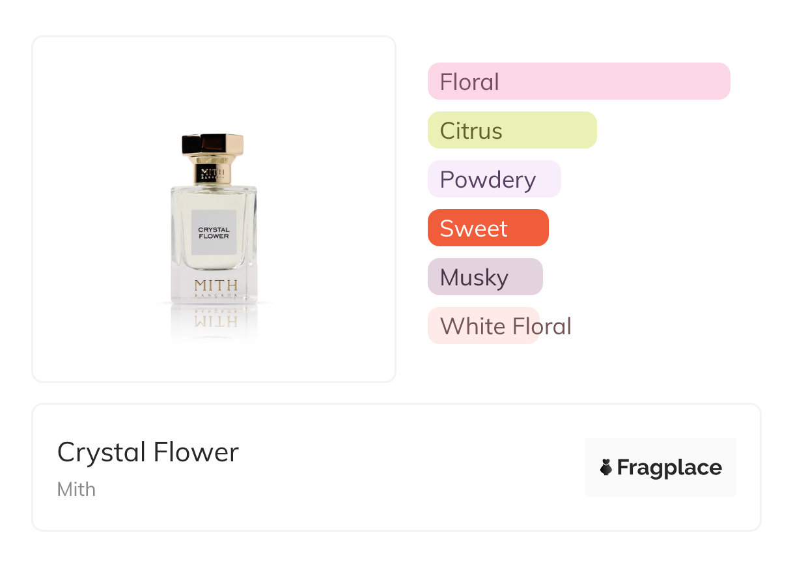Image resolution: width=793 pixels, height=563 pixels.
Task: Click the MITH engraving on gold collar
Action: pos(213,172)
